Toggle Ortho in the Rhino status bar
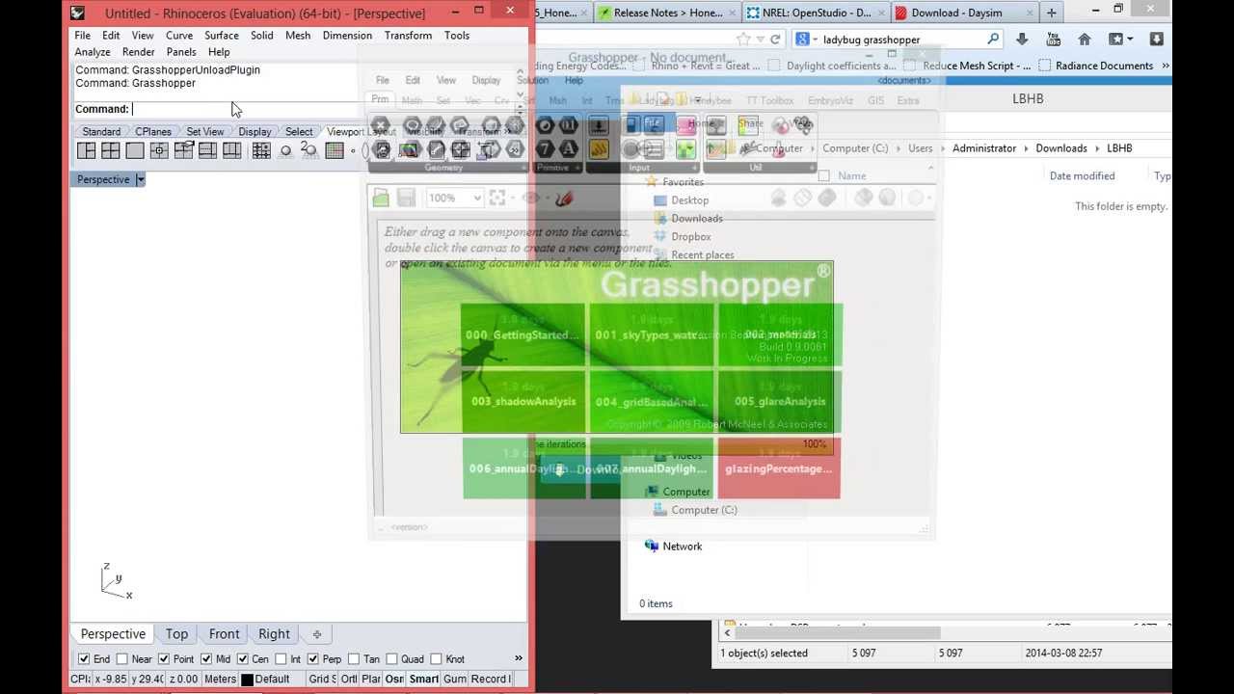The width and height of the screenshot is (1234, 694). point(349,680)
